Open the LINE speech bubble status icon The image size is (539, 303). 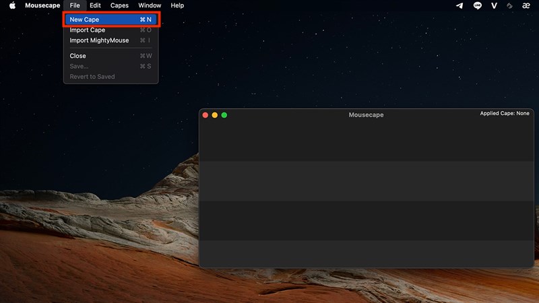tap(478, 5)
